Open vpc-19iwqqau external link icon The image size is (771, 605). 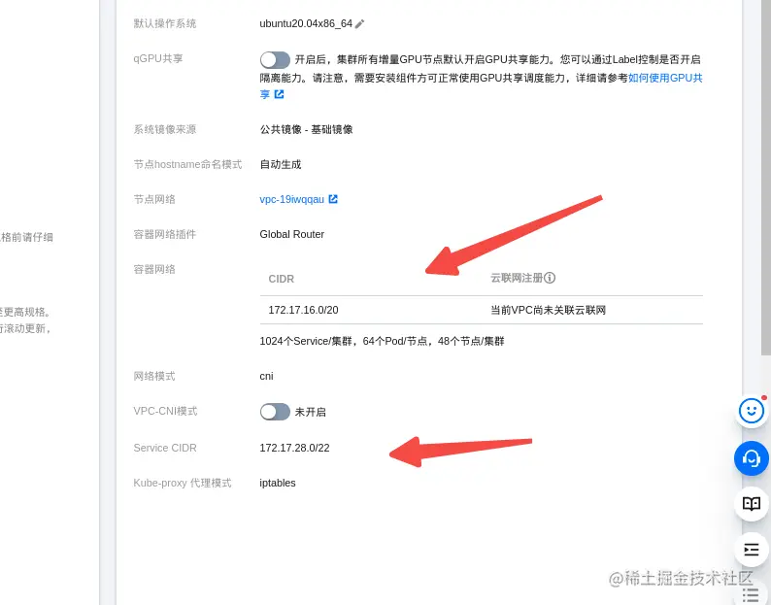[x=333, y=199]
